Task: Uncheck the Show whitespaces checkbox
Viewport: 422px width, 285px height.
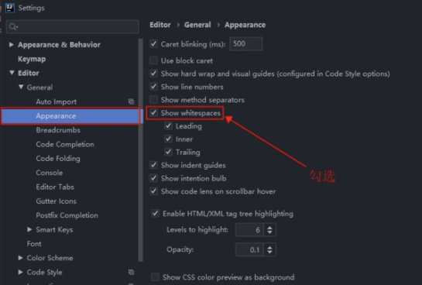Action: pyautogui.click(x=153, y=113)
